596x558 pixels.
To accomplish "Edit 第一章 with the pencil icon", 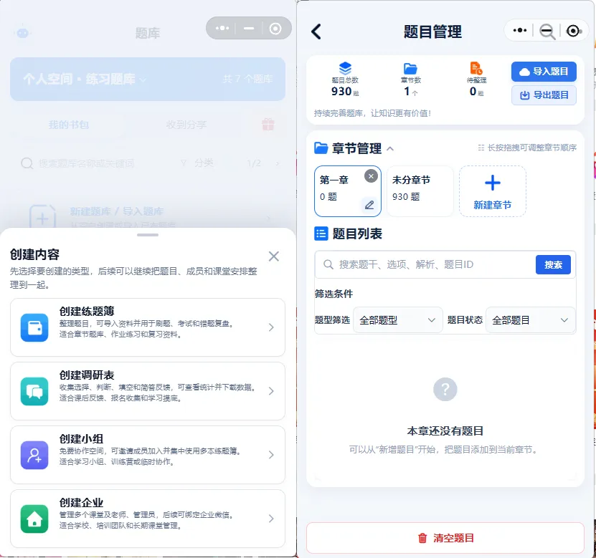I will pos(369,205).
